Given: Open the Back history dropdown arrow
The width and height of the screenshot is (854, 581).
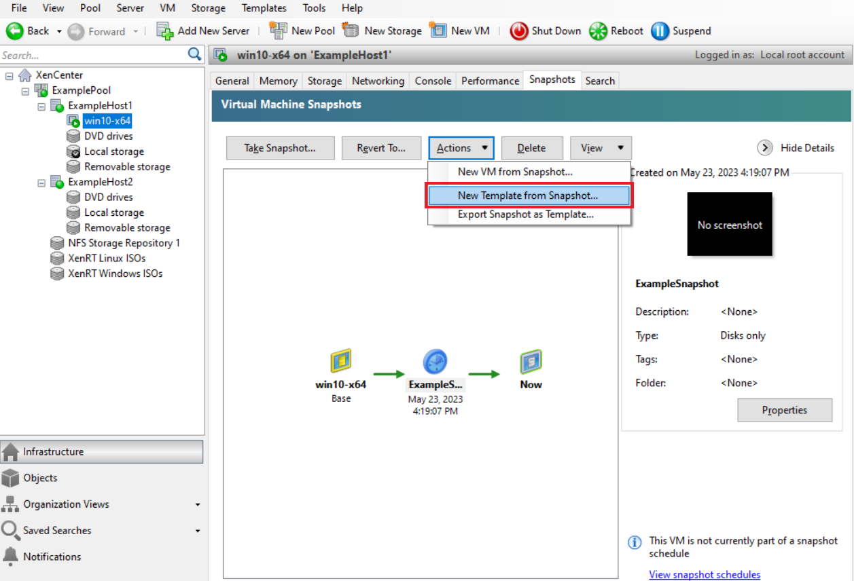Looking at the screenshot, I should pos(59,31).
